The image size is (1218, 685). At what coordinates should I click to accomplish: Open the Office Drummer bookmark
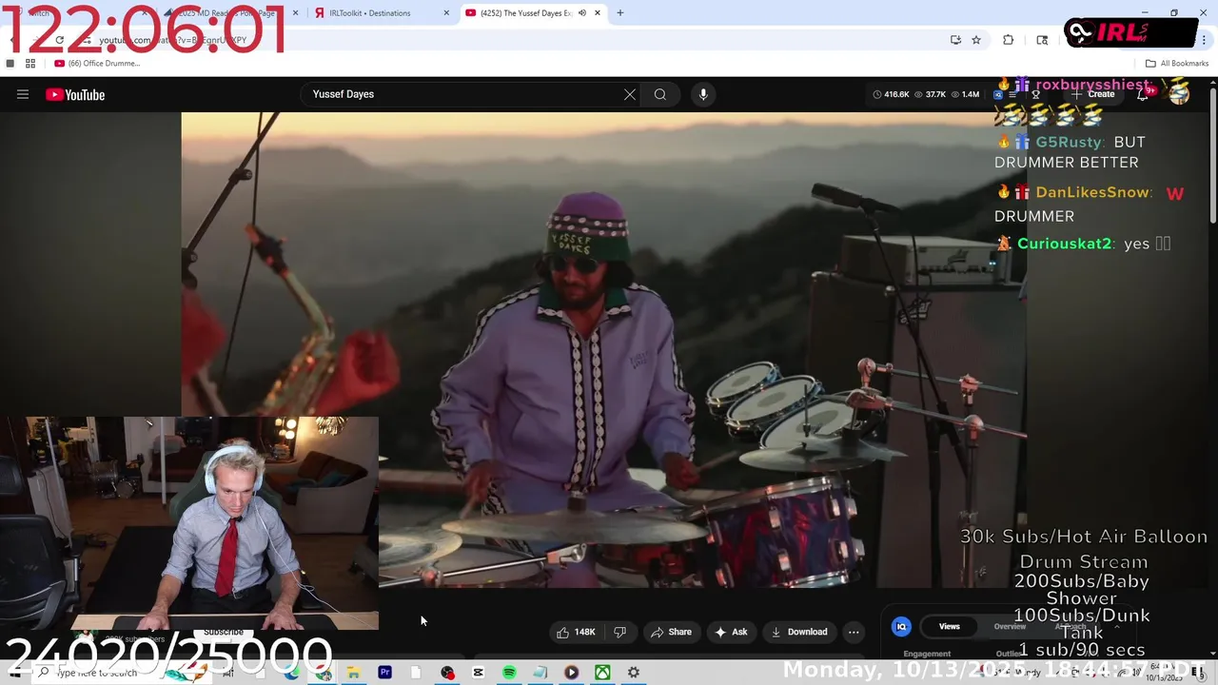[x=98, y=64]
